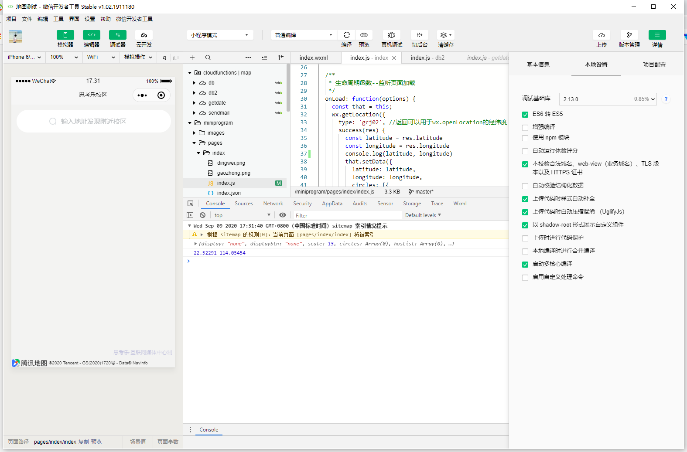Collapse the miniprogram folder
Viewport: 687px width, 452px height.
(190, 123)
